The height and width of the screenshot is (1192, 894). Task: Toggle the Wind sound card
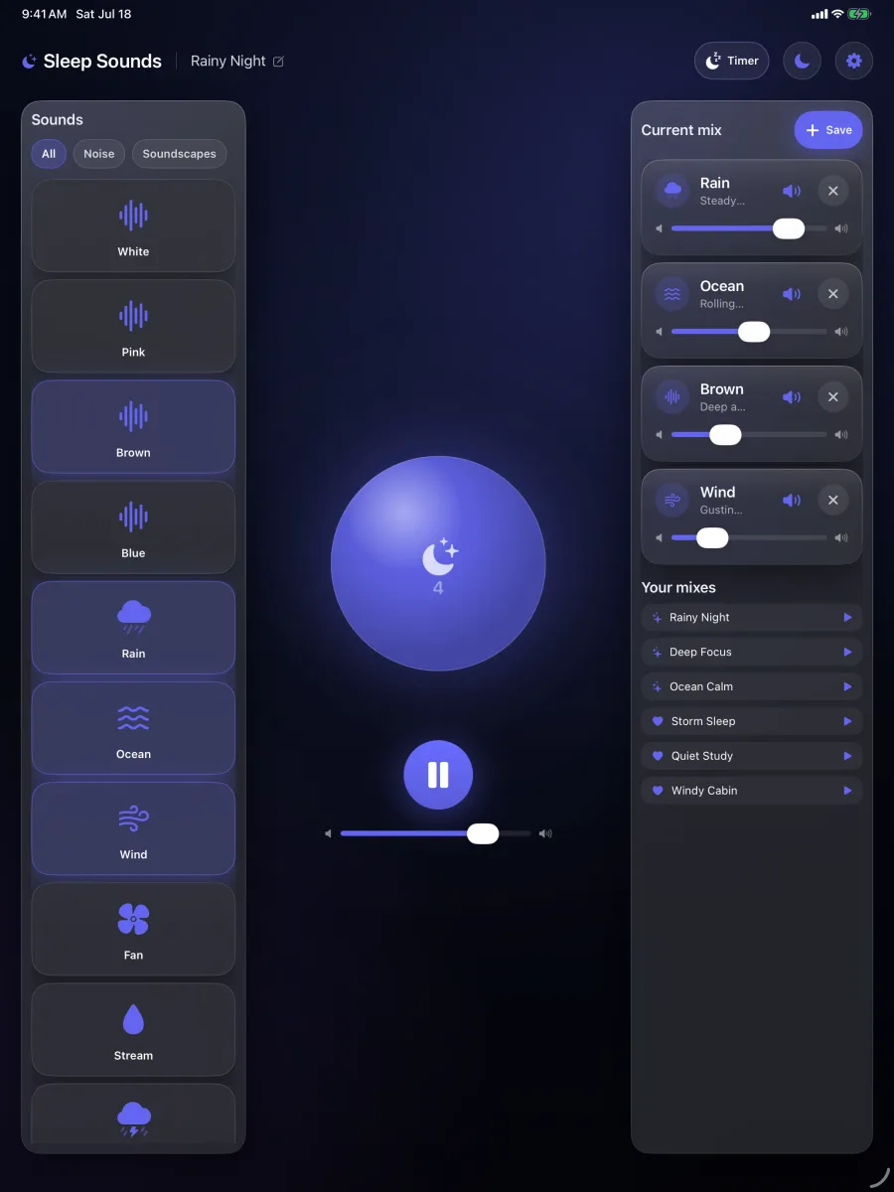pos(133,828)
